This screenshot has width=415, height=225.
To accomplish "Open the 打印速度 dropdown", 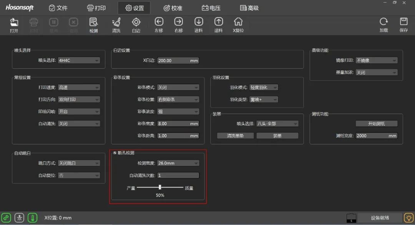I will (79, 88).
